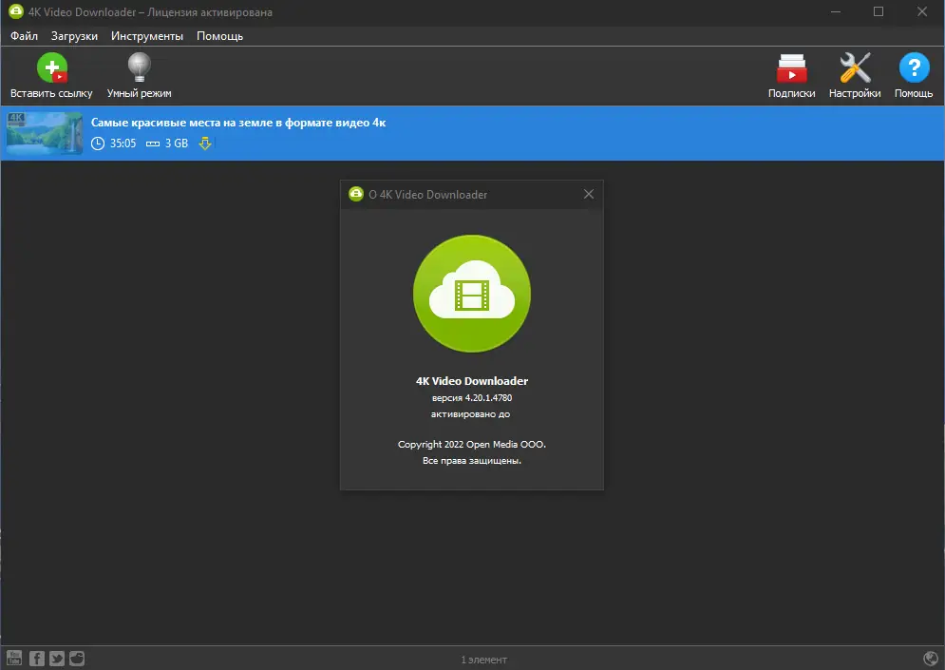The image size is (945, 670).
Task: Open the Загрузки menu
Action: pos(75,36)
